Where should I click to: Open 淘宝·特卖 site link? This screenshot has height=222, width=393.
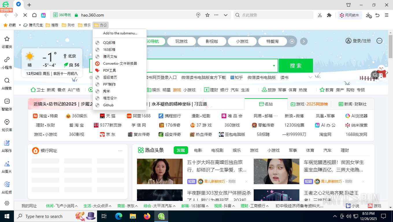pyautogui.click(x=45, y=116)
